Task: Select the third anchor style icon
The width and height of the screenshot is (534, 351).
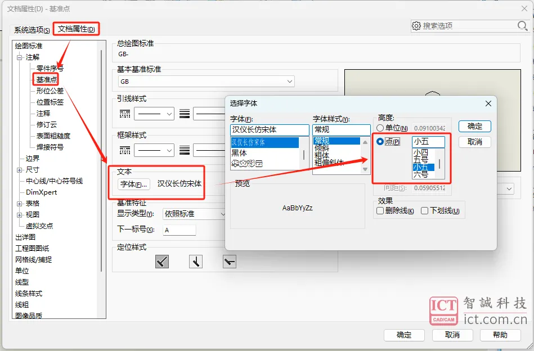Action: tap(230, 262)
